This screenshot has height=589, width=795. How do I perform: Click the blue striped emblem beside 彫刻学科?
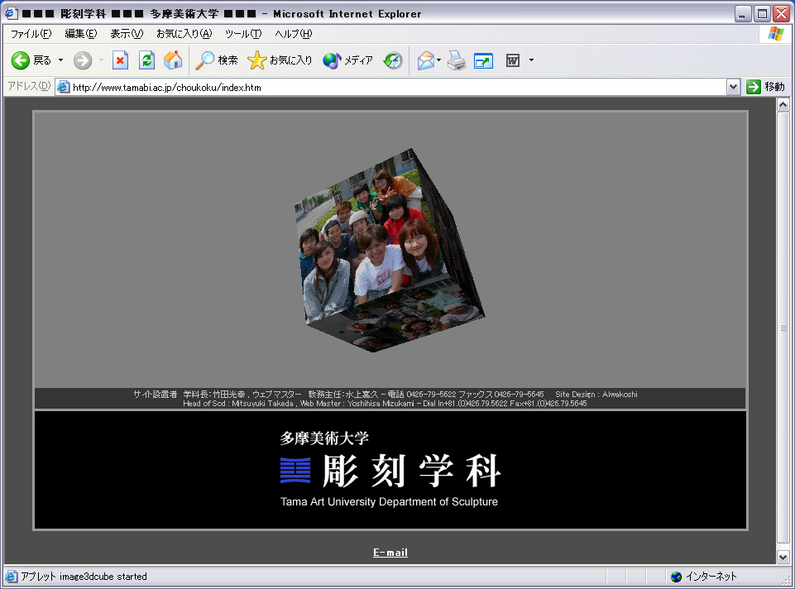[295, 470]
